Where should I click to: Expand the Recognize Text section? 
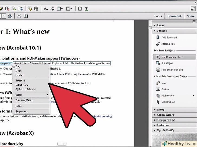(x=174, y=120)
